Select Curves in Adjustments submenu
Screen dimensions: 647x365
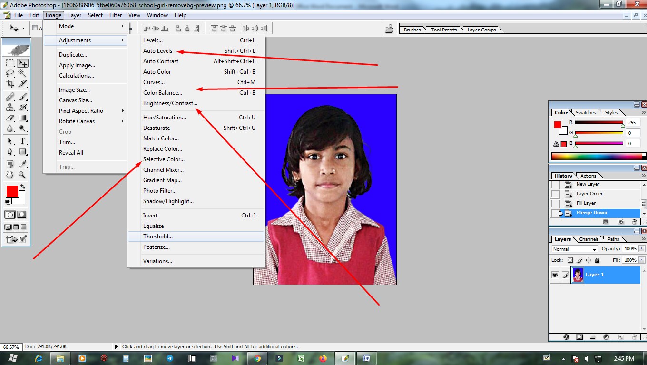pyautogui.click(x=196, y=82)
